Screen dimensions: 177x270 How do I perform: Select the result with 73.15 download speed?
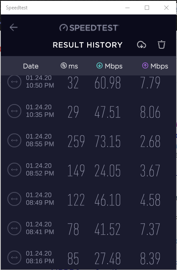point(88,140)
